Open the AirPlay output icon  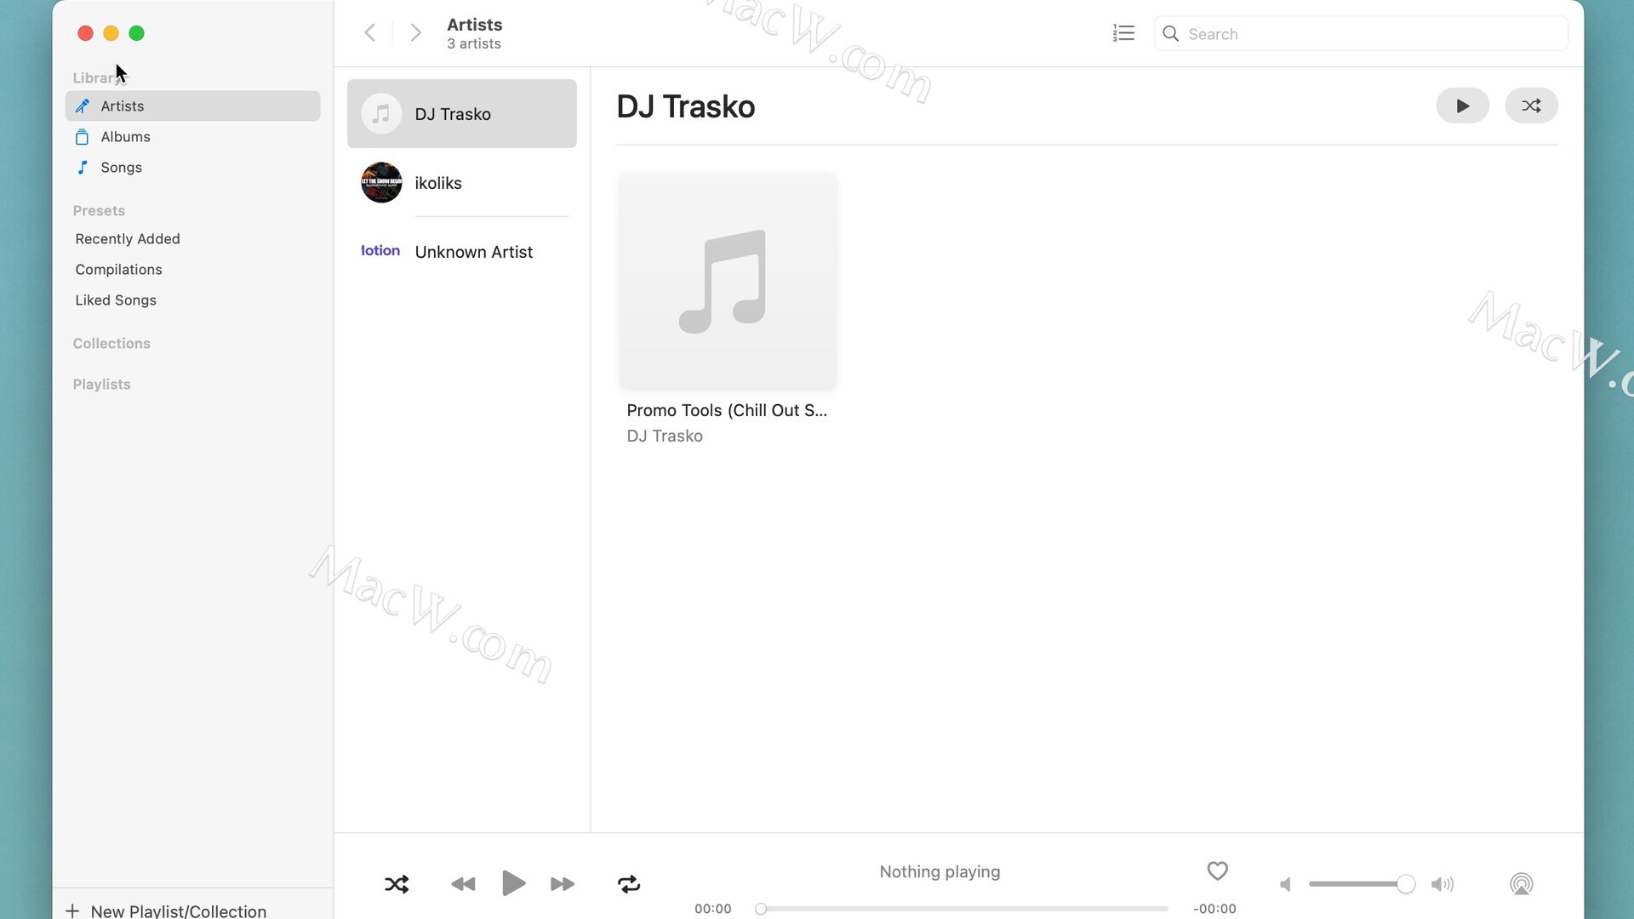1522,884
